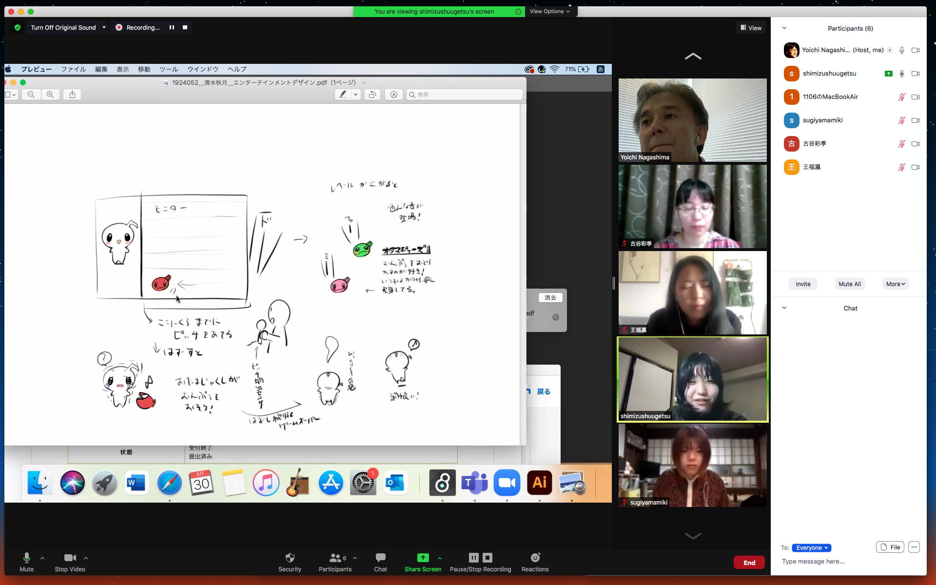Screen dimensions: 936x585
Task: Open the Reactions emoji panel
Action: [x=535, y=558]
